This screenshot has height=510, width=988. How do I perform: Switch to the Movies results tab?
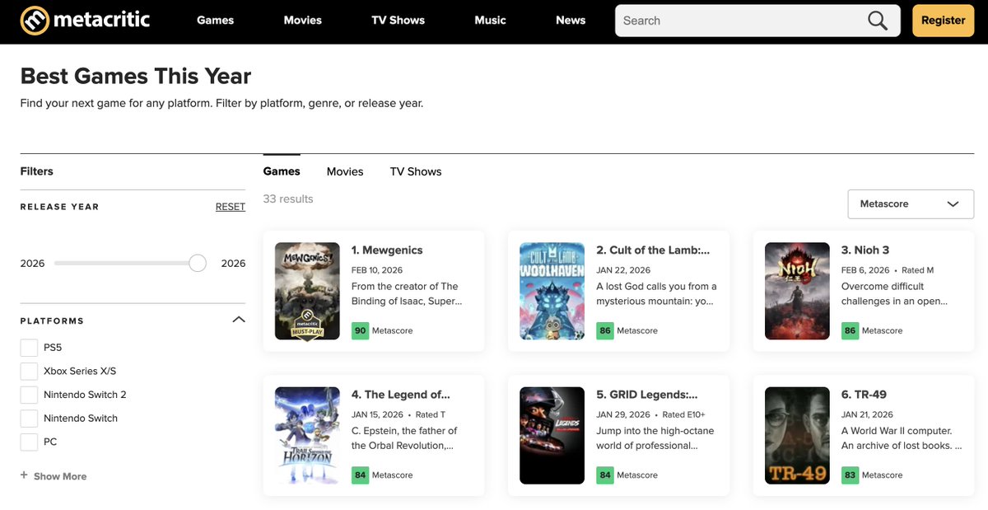(345, 171)
